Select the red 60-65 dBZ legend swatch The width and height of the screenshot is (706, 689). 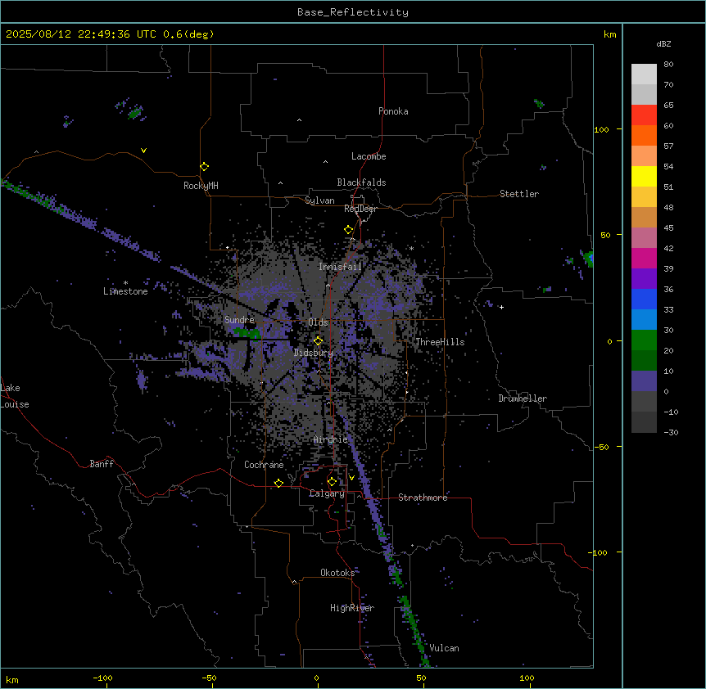tap(644, 115)
